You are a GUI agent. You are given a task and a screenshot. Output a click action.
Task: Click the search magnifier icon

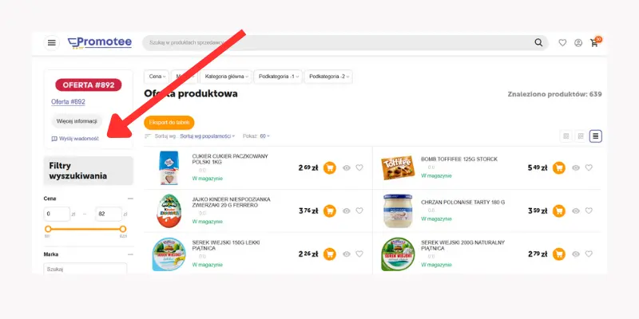pyautogui.click(x=538, y=43)
